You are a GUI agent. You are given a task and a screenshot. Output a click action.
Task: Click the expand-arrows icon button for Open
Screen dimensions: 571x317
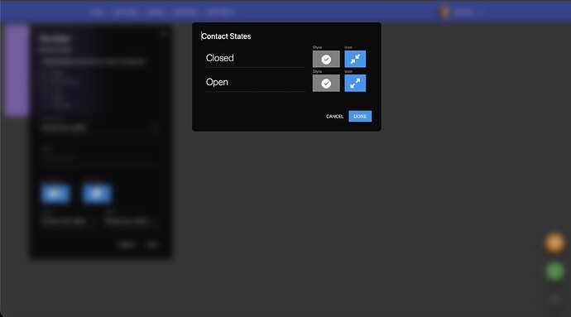pos(355,84)
